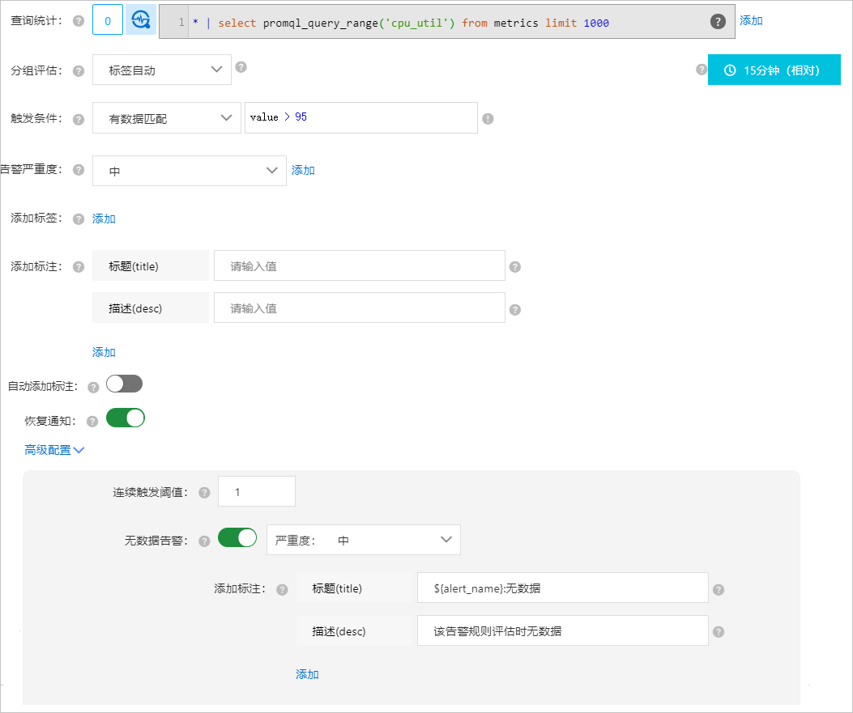Image resolution: width=853 pixels, height=713 pixels.
Task: Click help icon next to 查询统计 label
Action: coord(79,21)
